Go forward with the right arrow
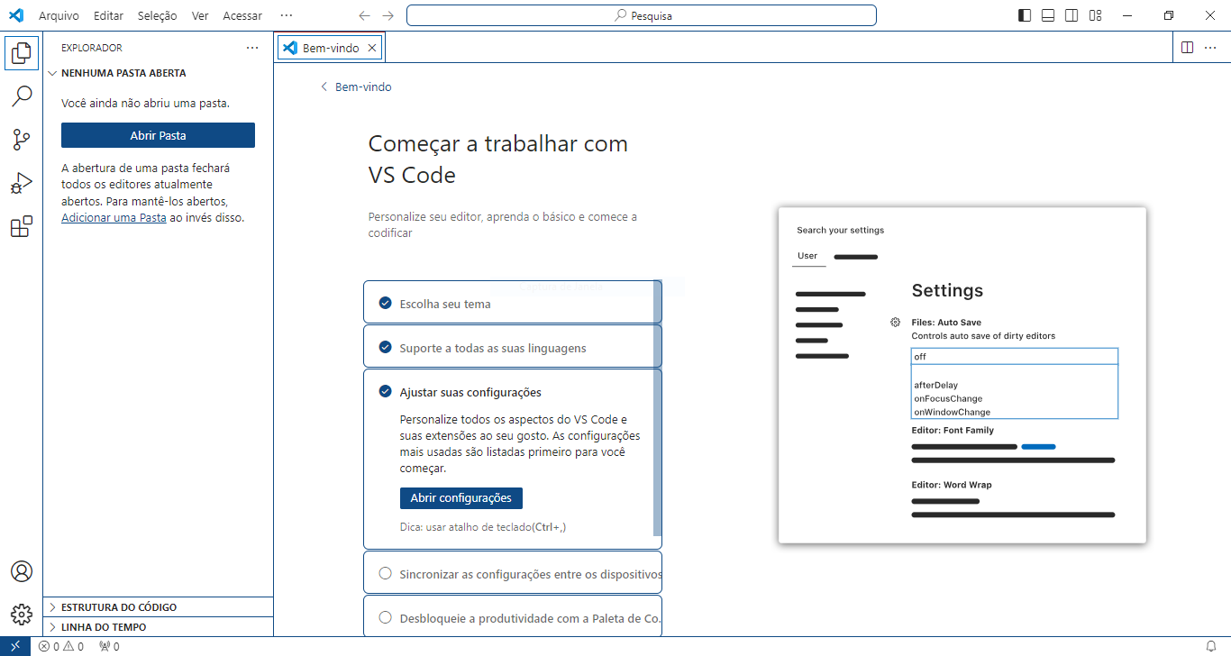This screenshot has width=1231, height=656. click(388, 15)
